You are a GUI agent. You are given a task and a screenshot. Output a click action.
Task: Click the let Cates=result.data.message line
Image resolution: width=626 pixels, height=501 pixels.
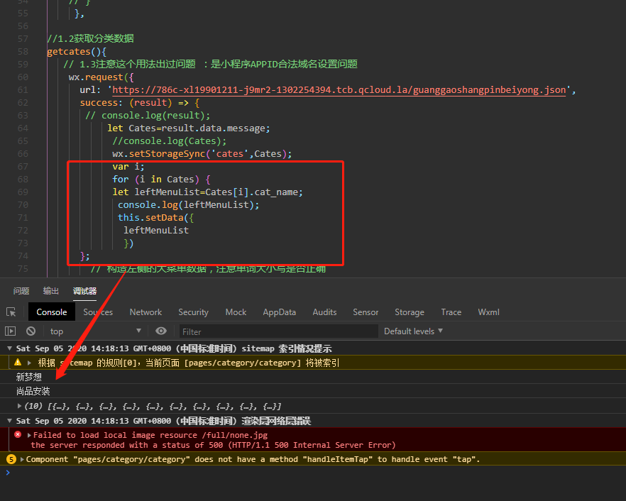click(x=189, y=128)
